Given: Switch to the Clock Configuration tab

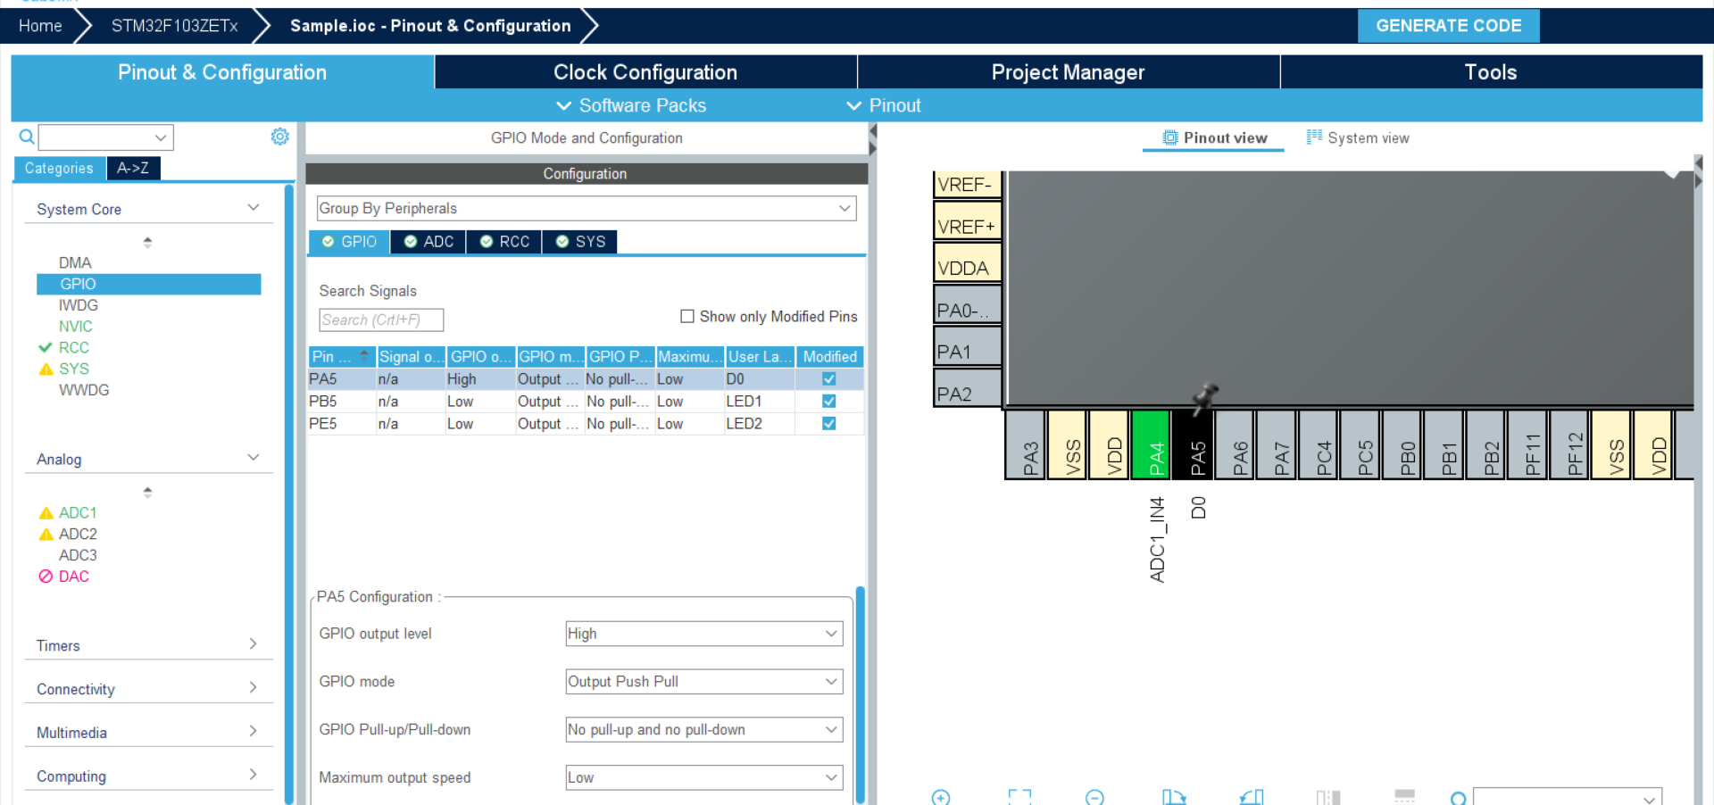Looking at the screenshot, I should [645, 72].
